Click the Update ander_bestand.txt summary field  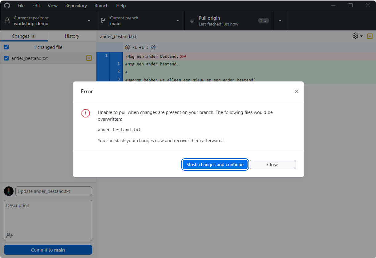[54, 191]
